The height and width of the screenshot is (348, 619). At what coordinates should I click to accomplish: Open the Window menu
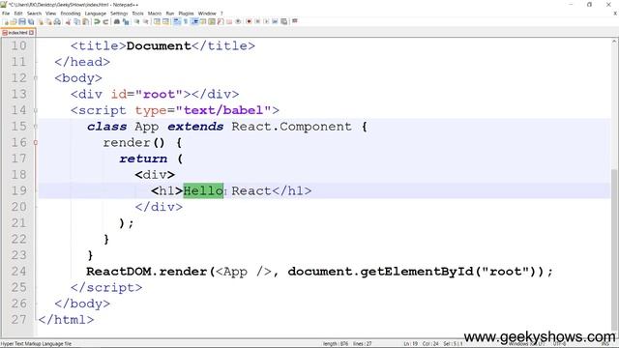point(207,14)
